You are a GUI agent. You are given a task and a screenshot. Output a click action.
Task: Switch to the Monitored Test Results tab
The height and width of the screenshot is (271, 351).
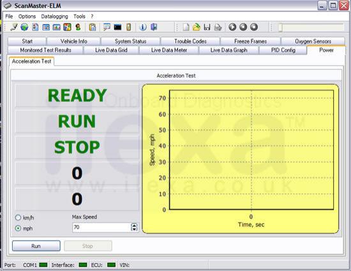pyautogui.click(x=46, y=50)
